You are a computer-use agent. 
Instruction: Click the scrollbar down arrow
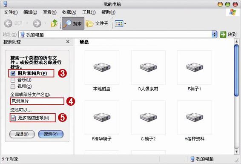point(236,152)
